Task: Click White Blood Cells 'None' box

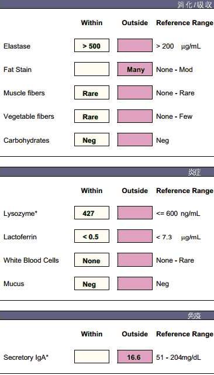Action: coord(92,260)
